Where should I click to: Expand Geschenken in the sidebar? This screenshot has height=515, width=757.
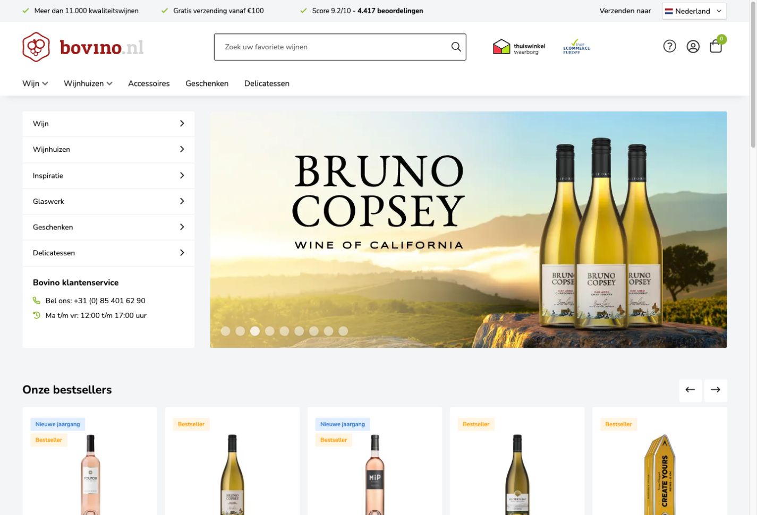click(x=108, y=227)
